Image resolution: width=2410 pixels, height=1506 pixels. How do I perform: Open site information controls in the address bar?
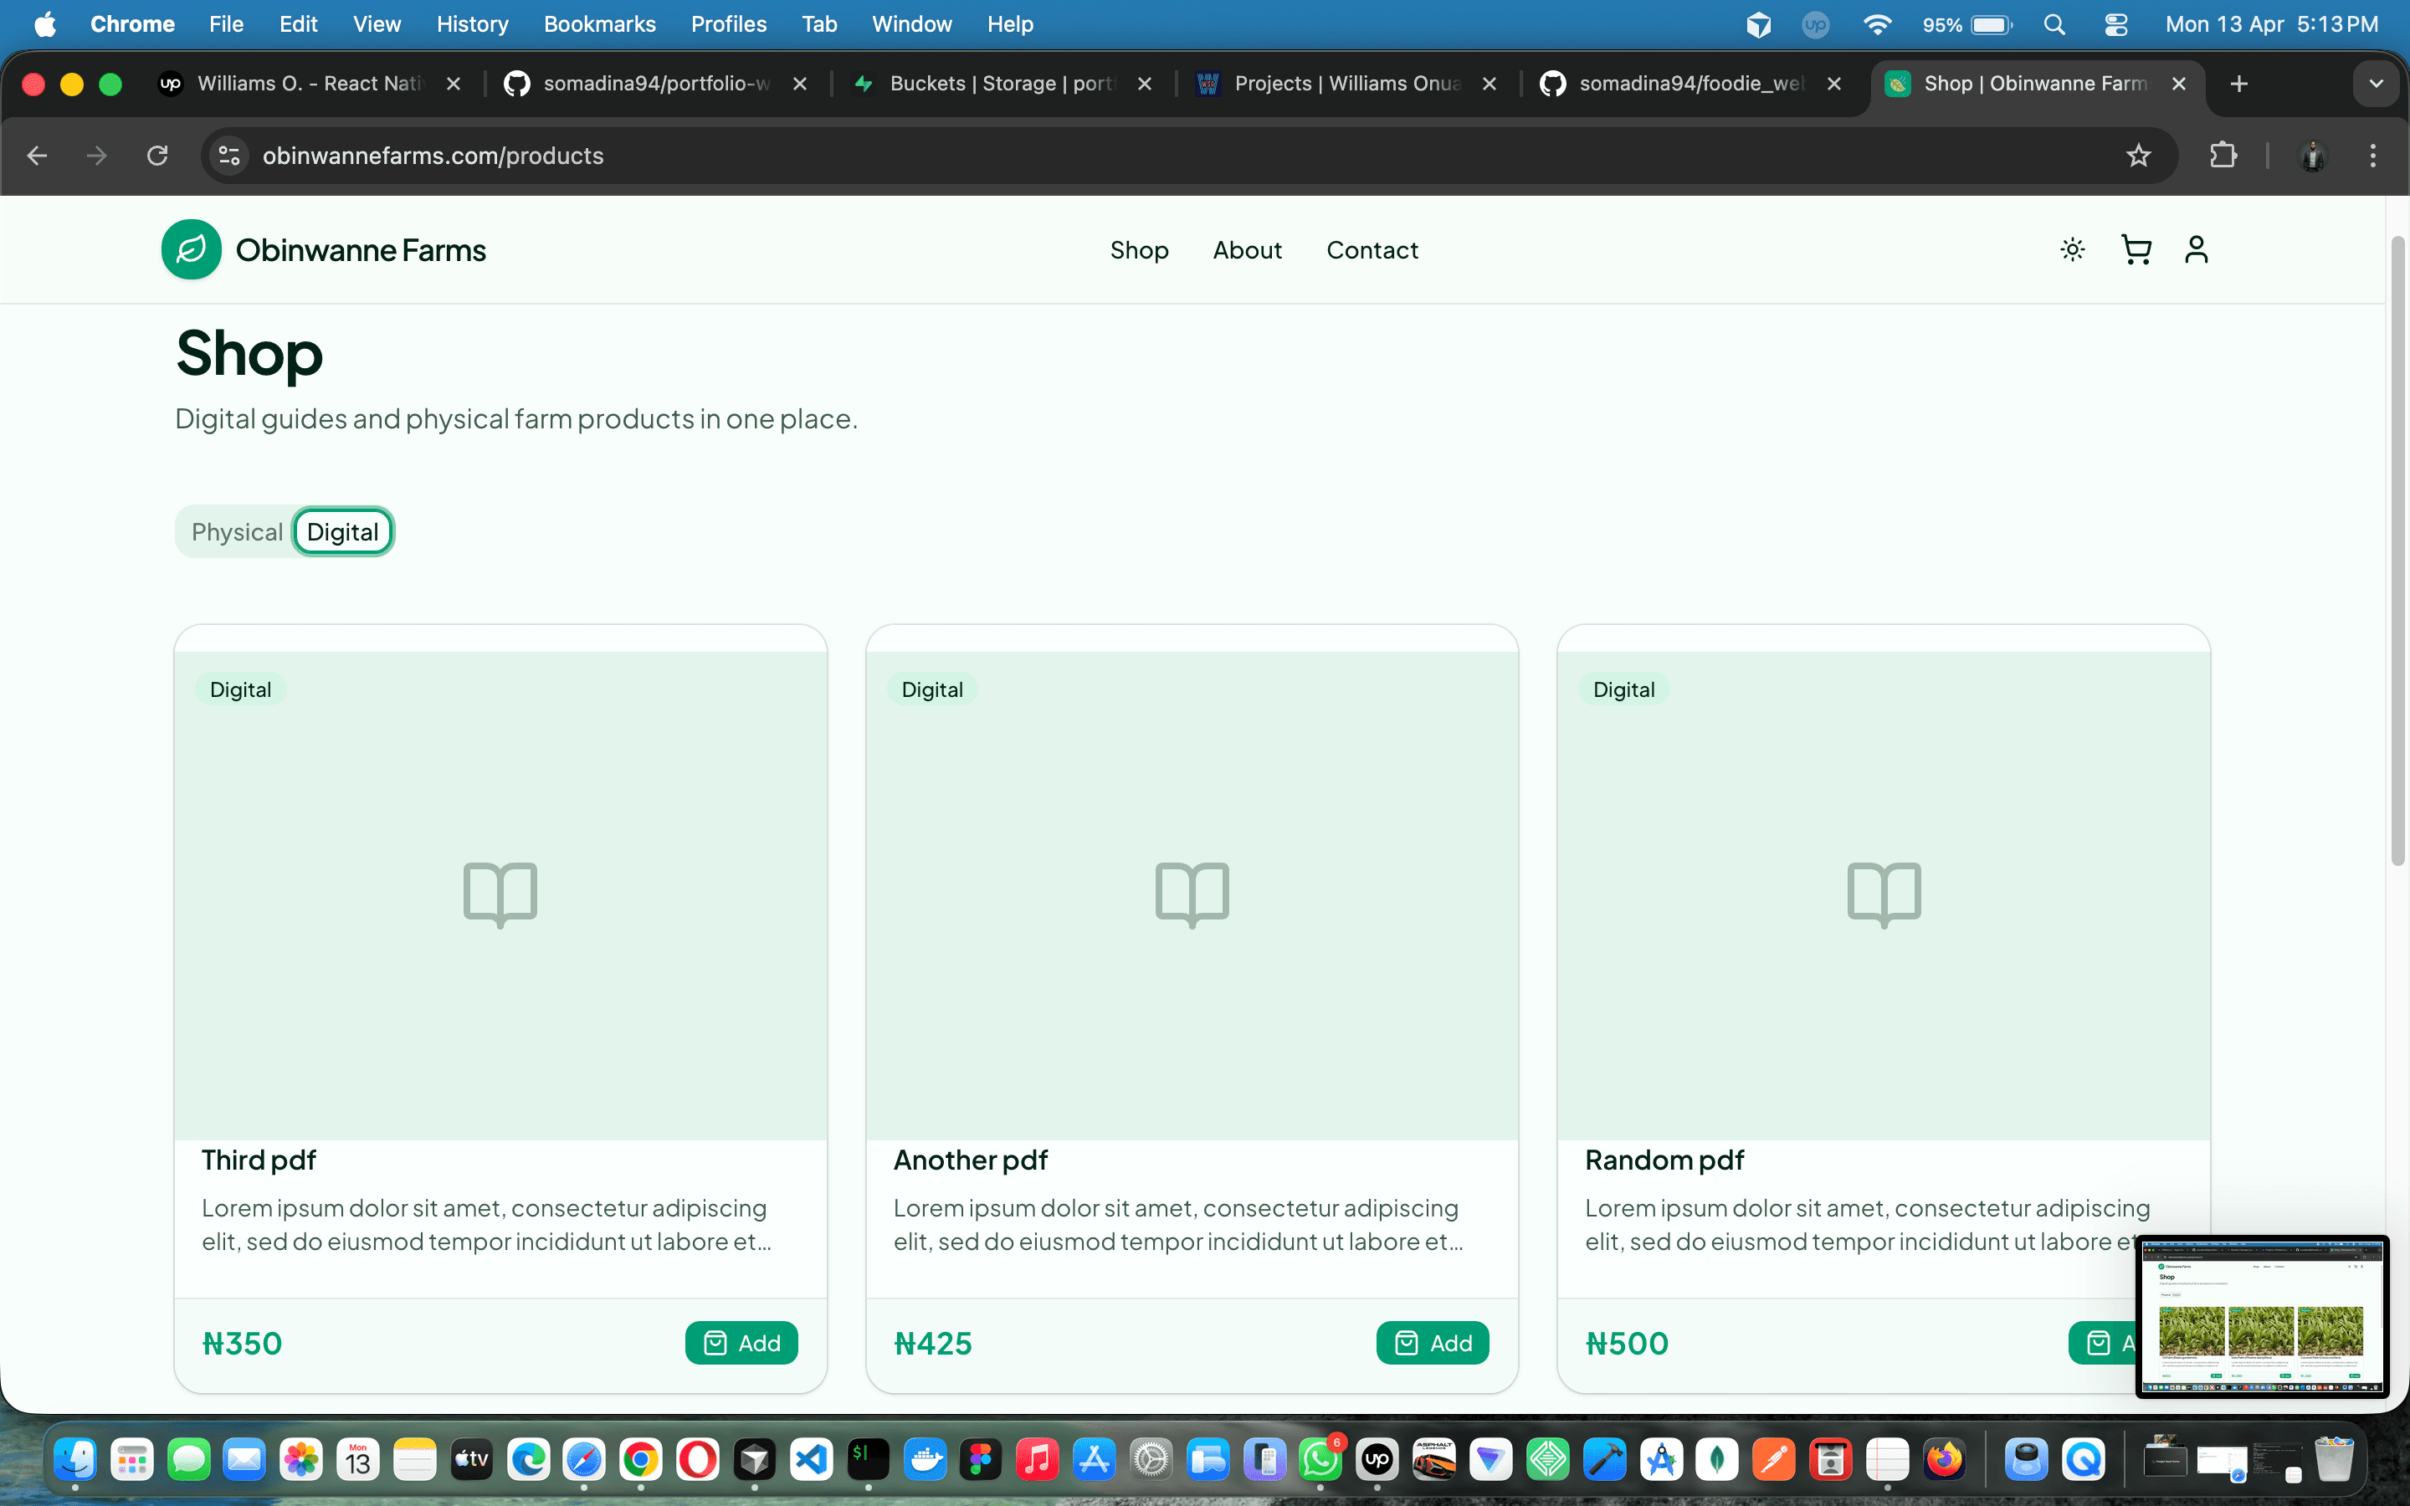[x=228, y=156]
